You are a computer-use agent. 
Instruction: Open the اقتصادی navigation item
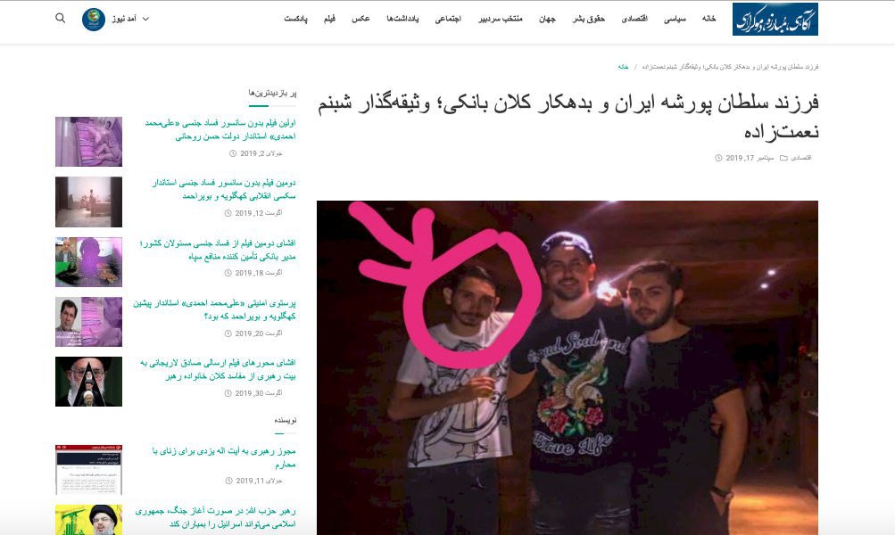[634, 19]
